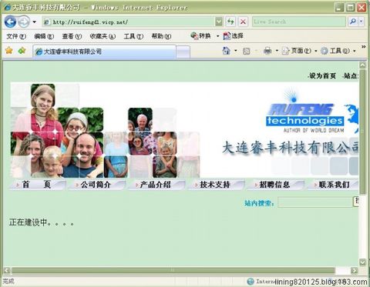This screenshot has width=370, height=287.
Task: Click the 完成 status bar text
Action: tap(8, 282)
